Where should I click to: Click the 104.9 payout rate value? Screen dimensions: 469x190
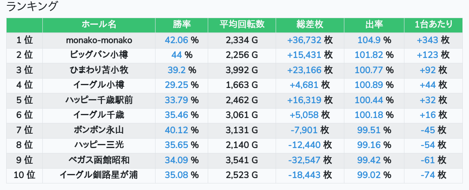coord(369,40)
